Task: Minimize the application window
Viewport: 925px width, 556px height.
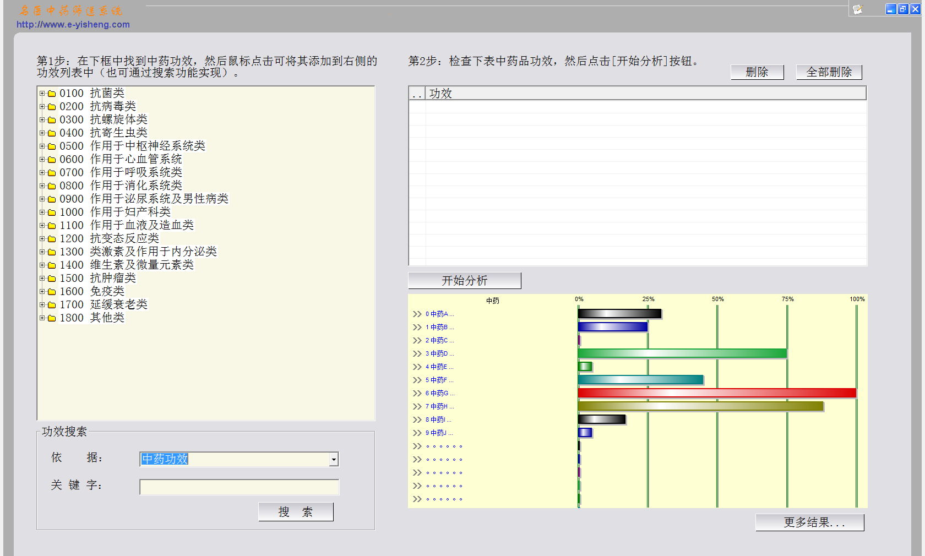Action: pos(891,9)
